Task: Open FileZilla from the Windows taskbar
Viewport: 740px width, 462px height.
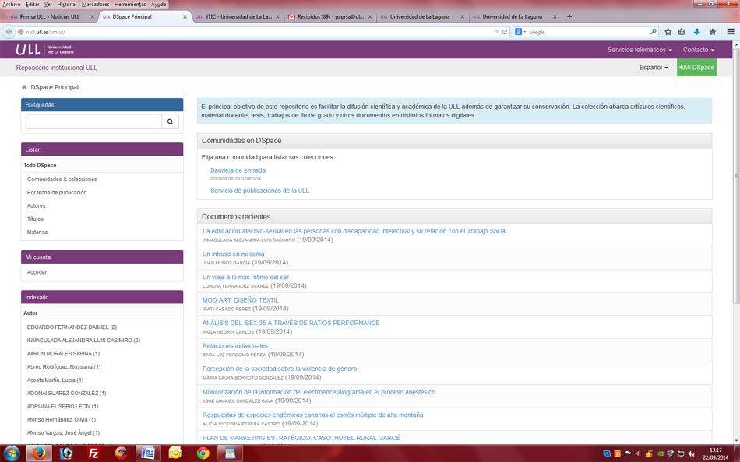Action: 93,453
